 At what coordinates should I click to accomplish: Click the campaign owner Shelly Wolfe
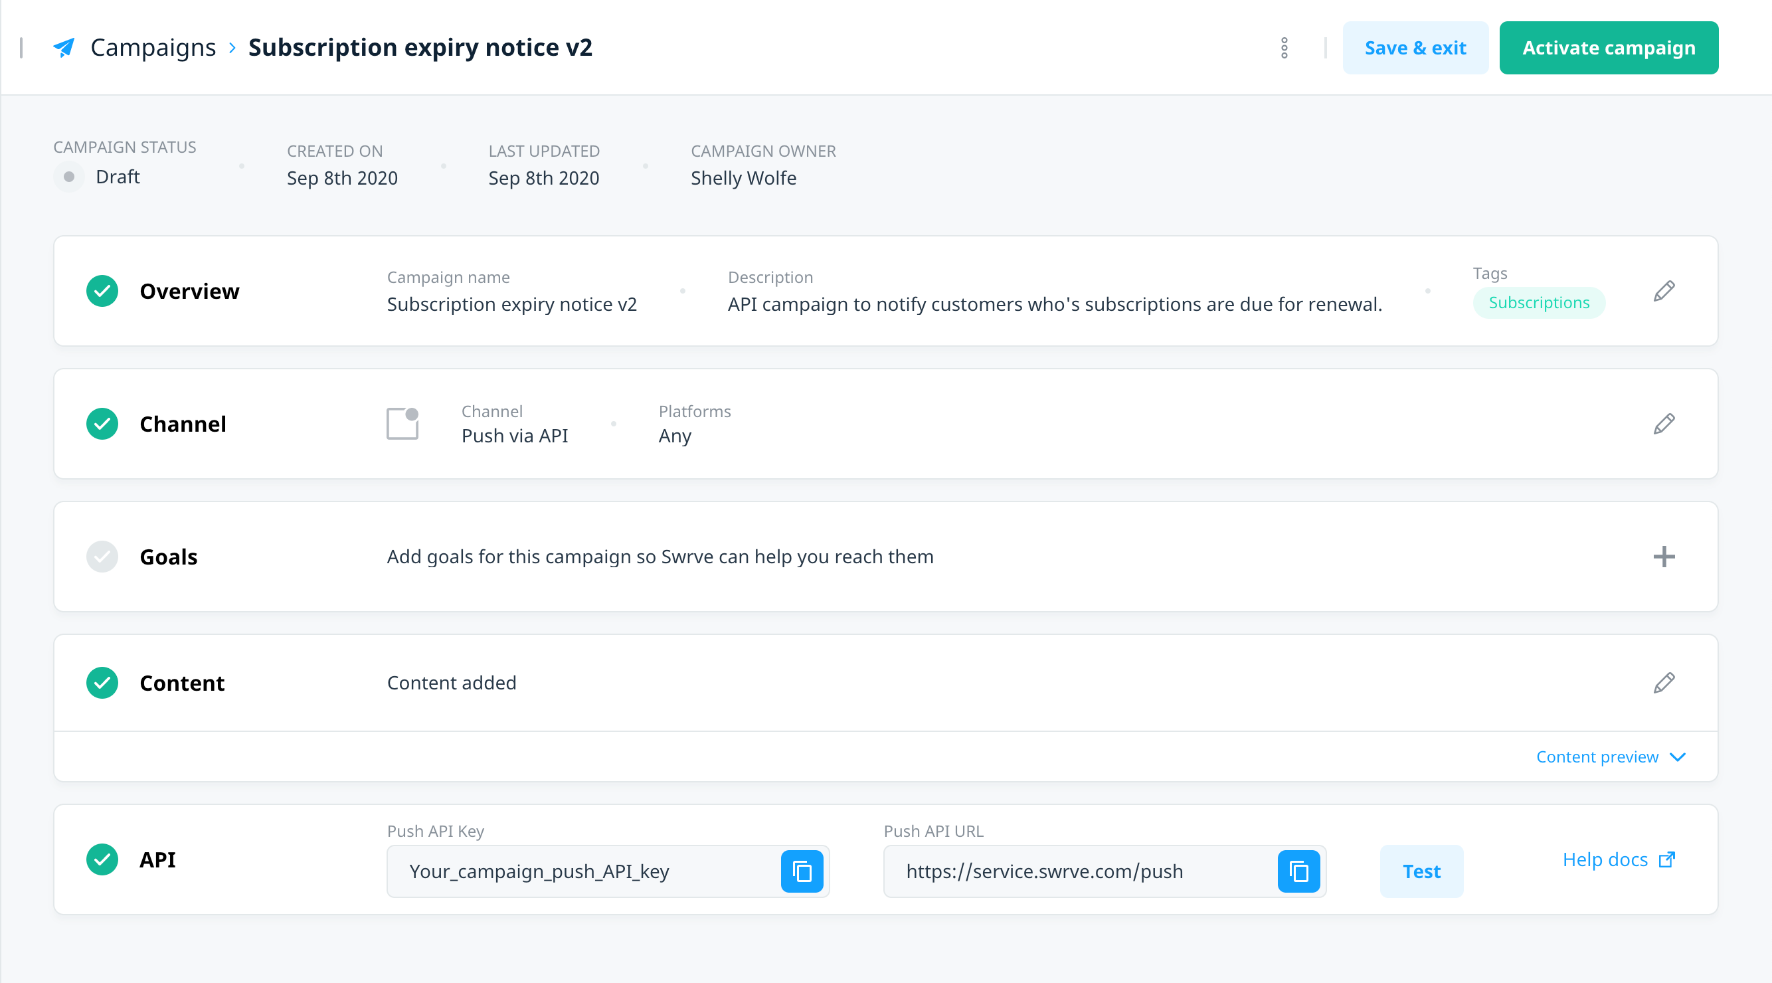(743, 178)
